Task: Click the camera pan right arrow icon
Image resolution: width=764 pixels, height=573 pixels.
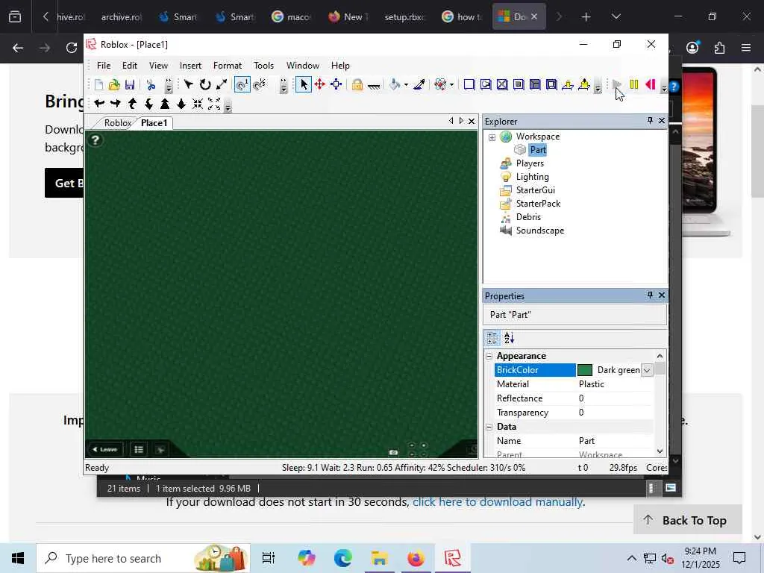Action: click(x=116, y=103)
